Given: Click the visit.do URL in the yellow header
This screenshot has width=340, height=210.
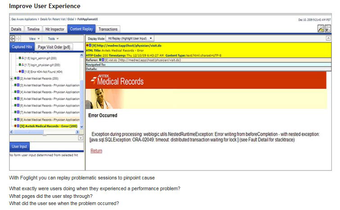Looking at the screenshot, I should [129, 45].
